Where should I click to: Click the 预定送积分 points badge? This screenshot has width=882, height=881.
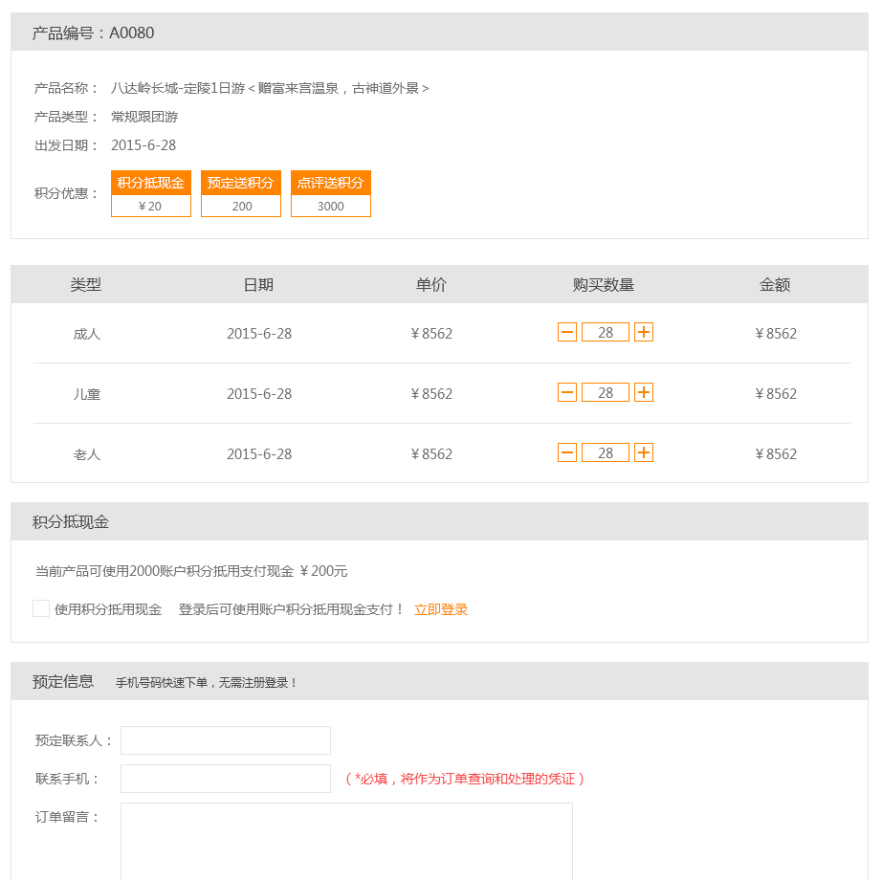pos(241,193)
